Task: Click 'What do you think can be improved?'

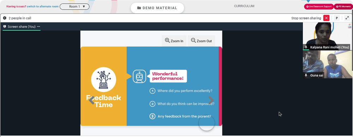Action: click(186, 104)
